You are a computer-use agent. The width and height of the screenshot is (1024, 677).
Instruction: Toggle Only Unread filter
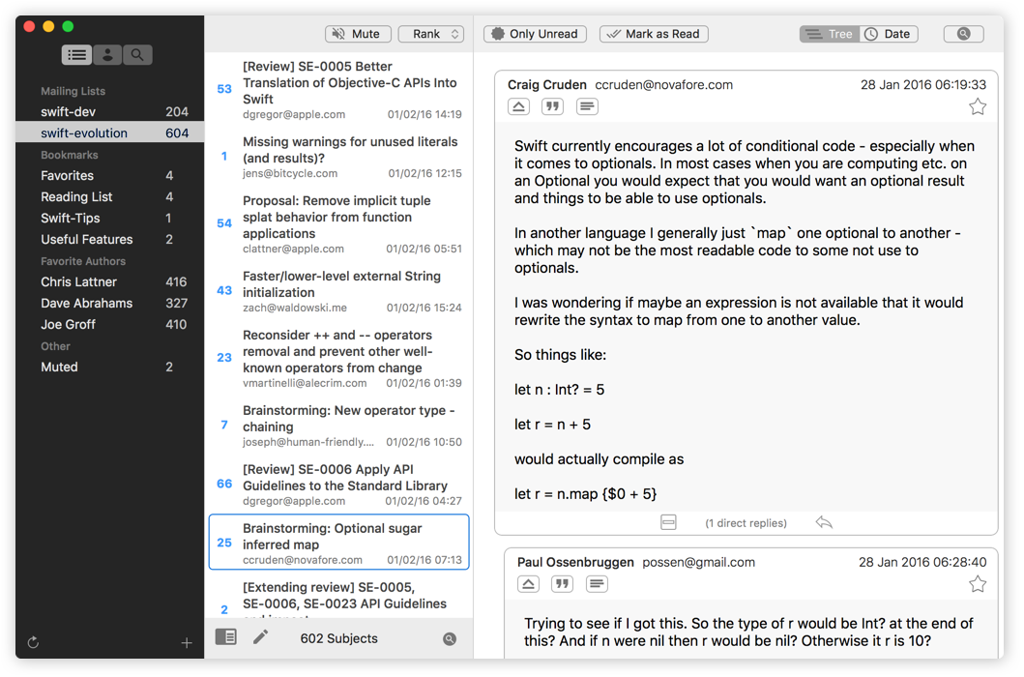pos(535,34)
